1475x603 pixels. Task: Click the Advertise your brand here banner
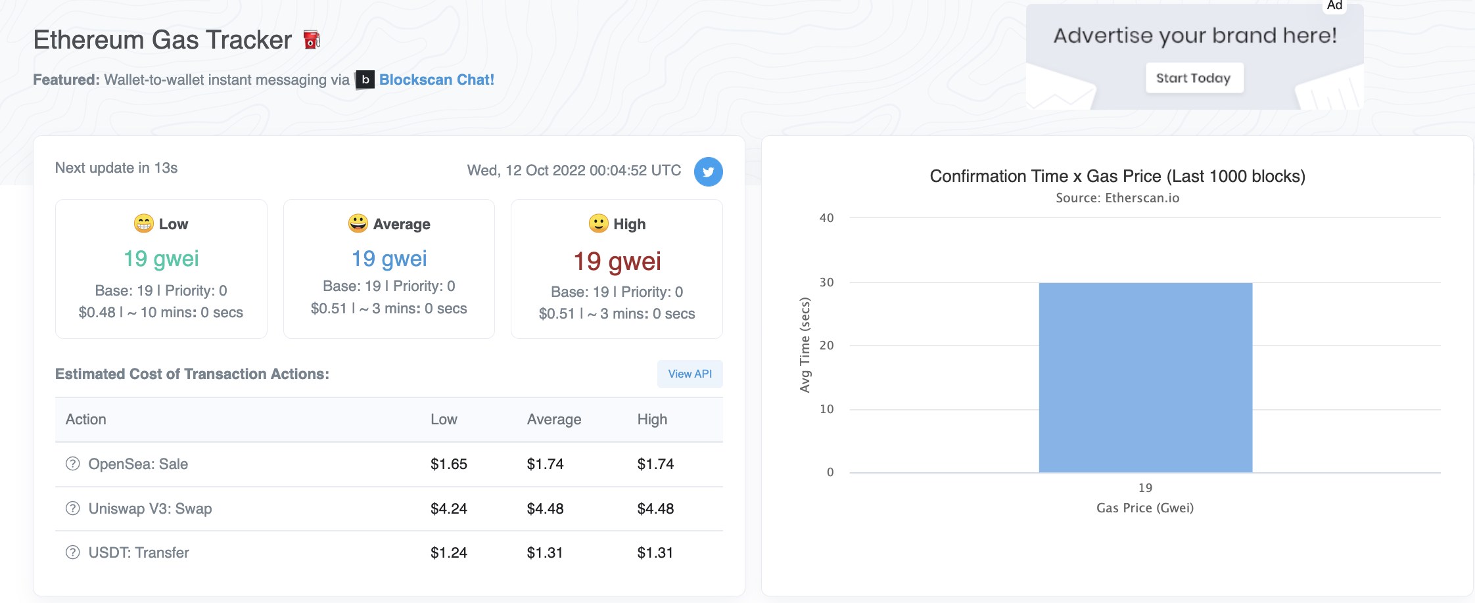tap(1195, 35)
